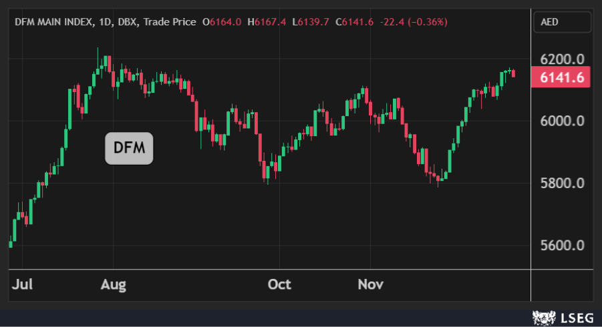Click the Oct label on time axis

point(279,284)
